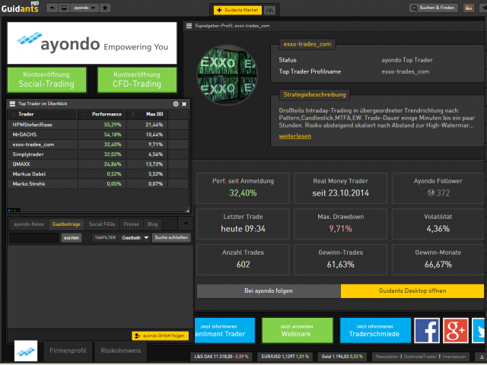This screenshot has height=365, width=487.
Task: Sort trader table by Performance column
Action: point(107,114)
